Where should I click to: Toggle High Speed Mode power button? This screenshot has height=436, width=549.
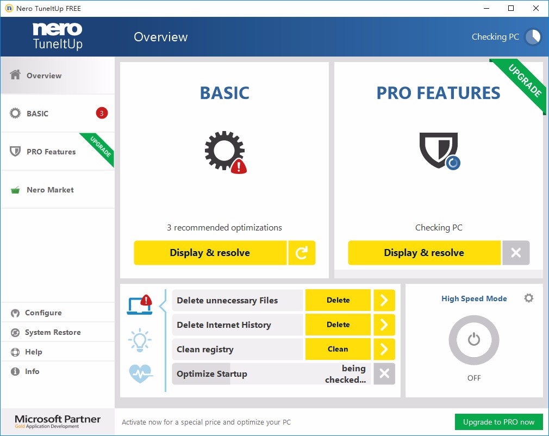point(474,340)
